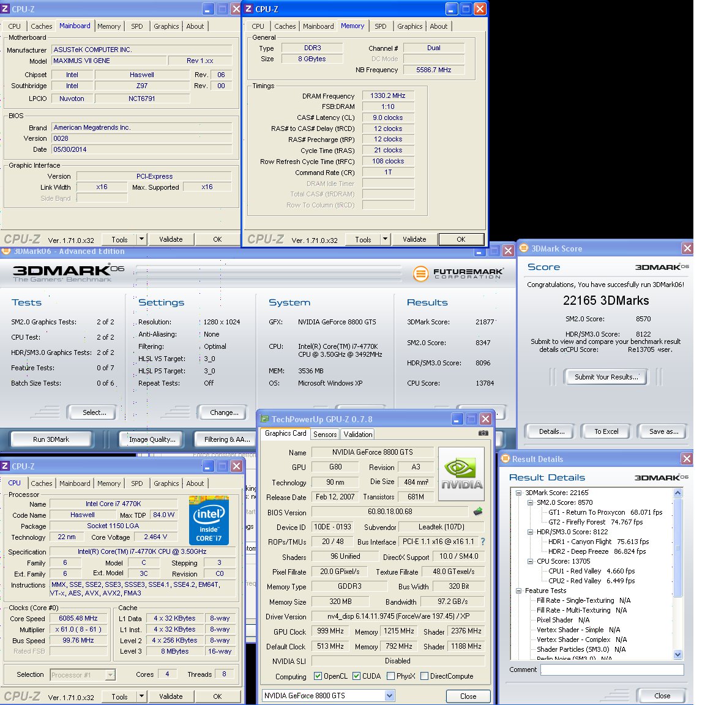
Task: Select the GT1 - Return To Proxycon result row
Action: 605,512
